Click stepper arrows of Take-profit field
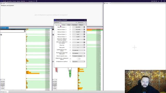 point(84,48)
